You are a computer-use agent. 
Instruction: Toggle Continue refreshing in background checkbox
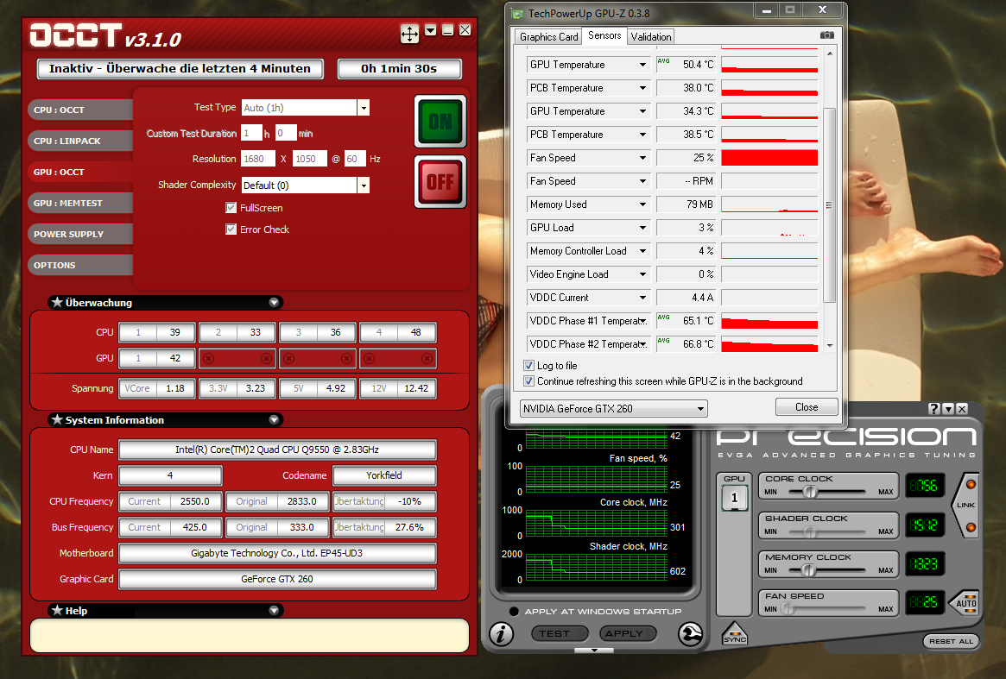click(528, 380)
